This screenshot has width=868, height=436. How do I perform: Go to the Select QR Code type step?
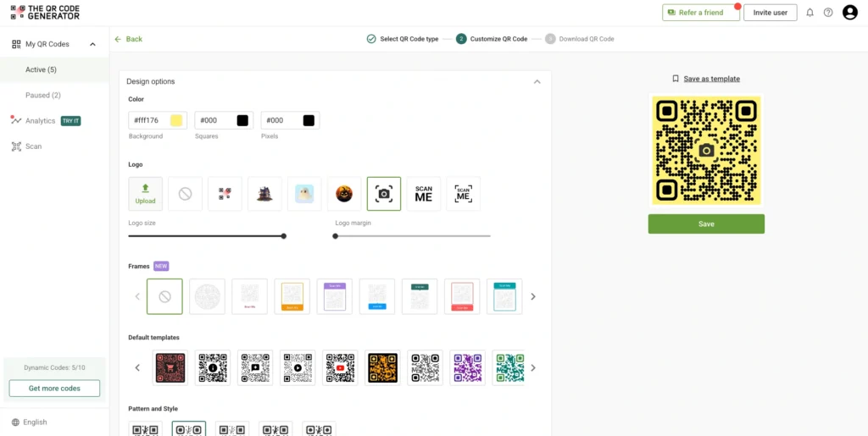tap(403, 39)
